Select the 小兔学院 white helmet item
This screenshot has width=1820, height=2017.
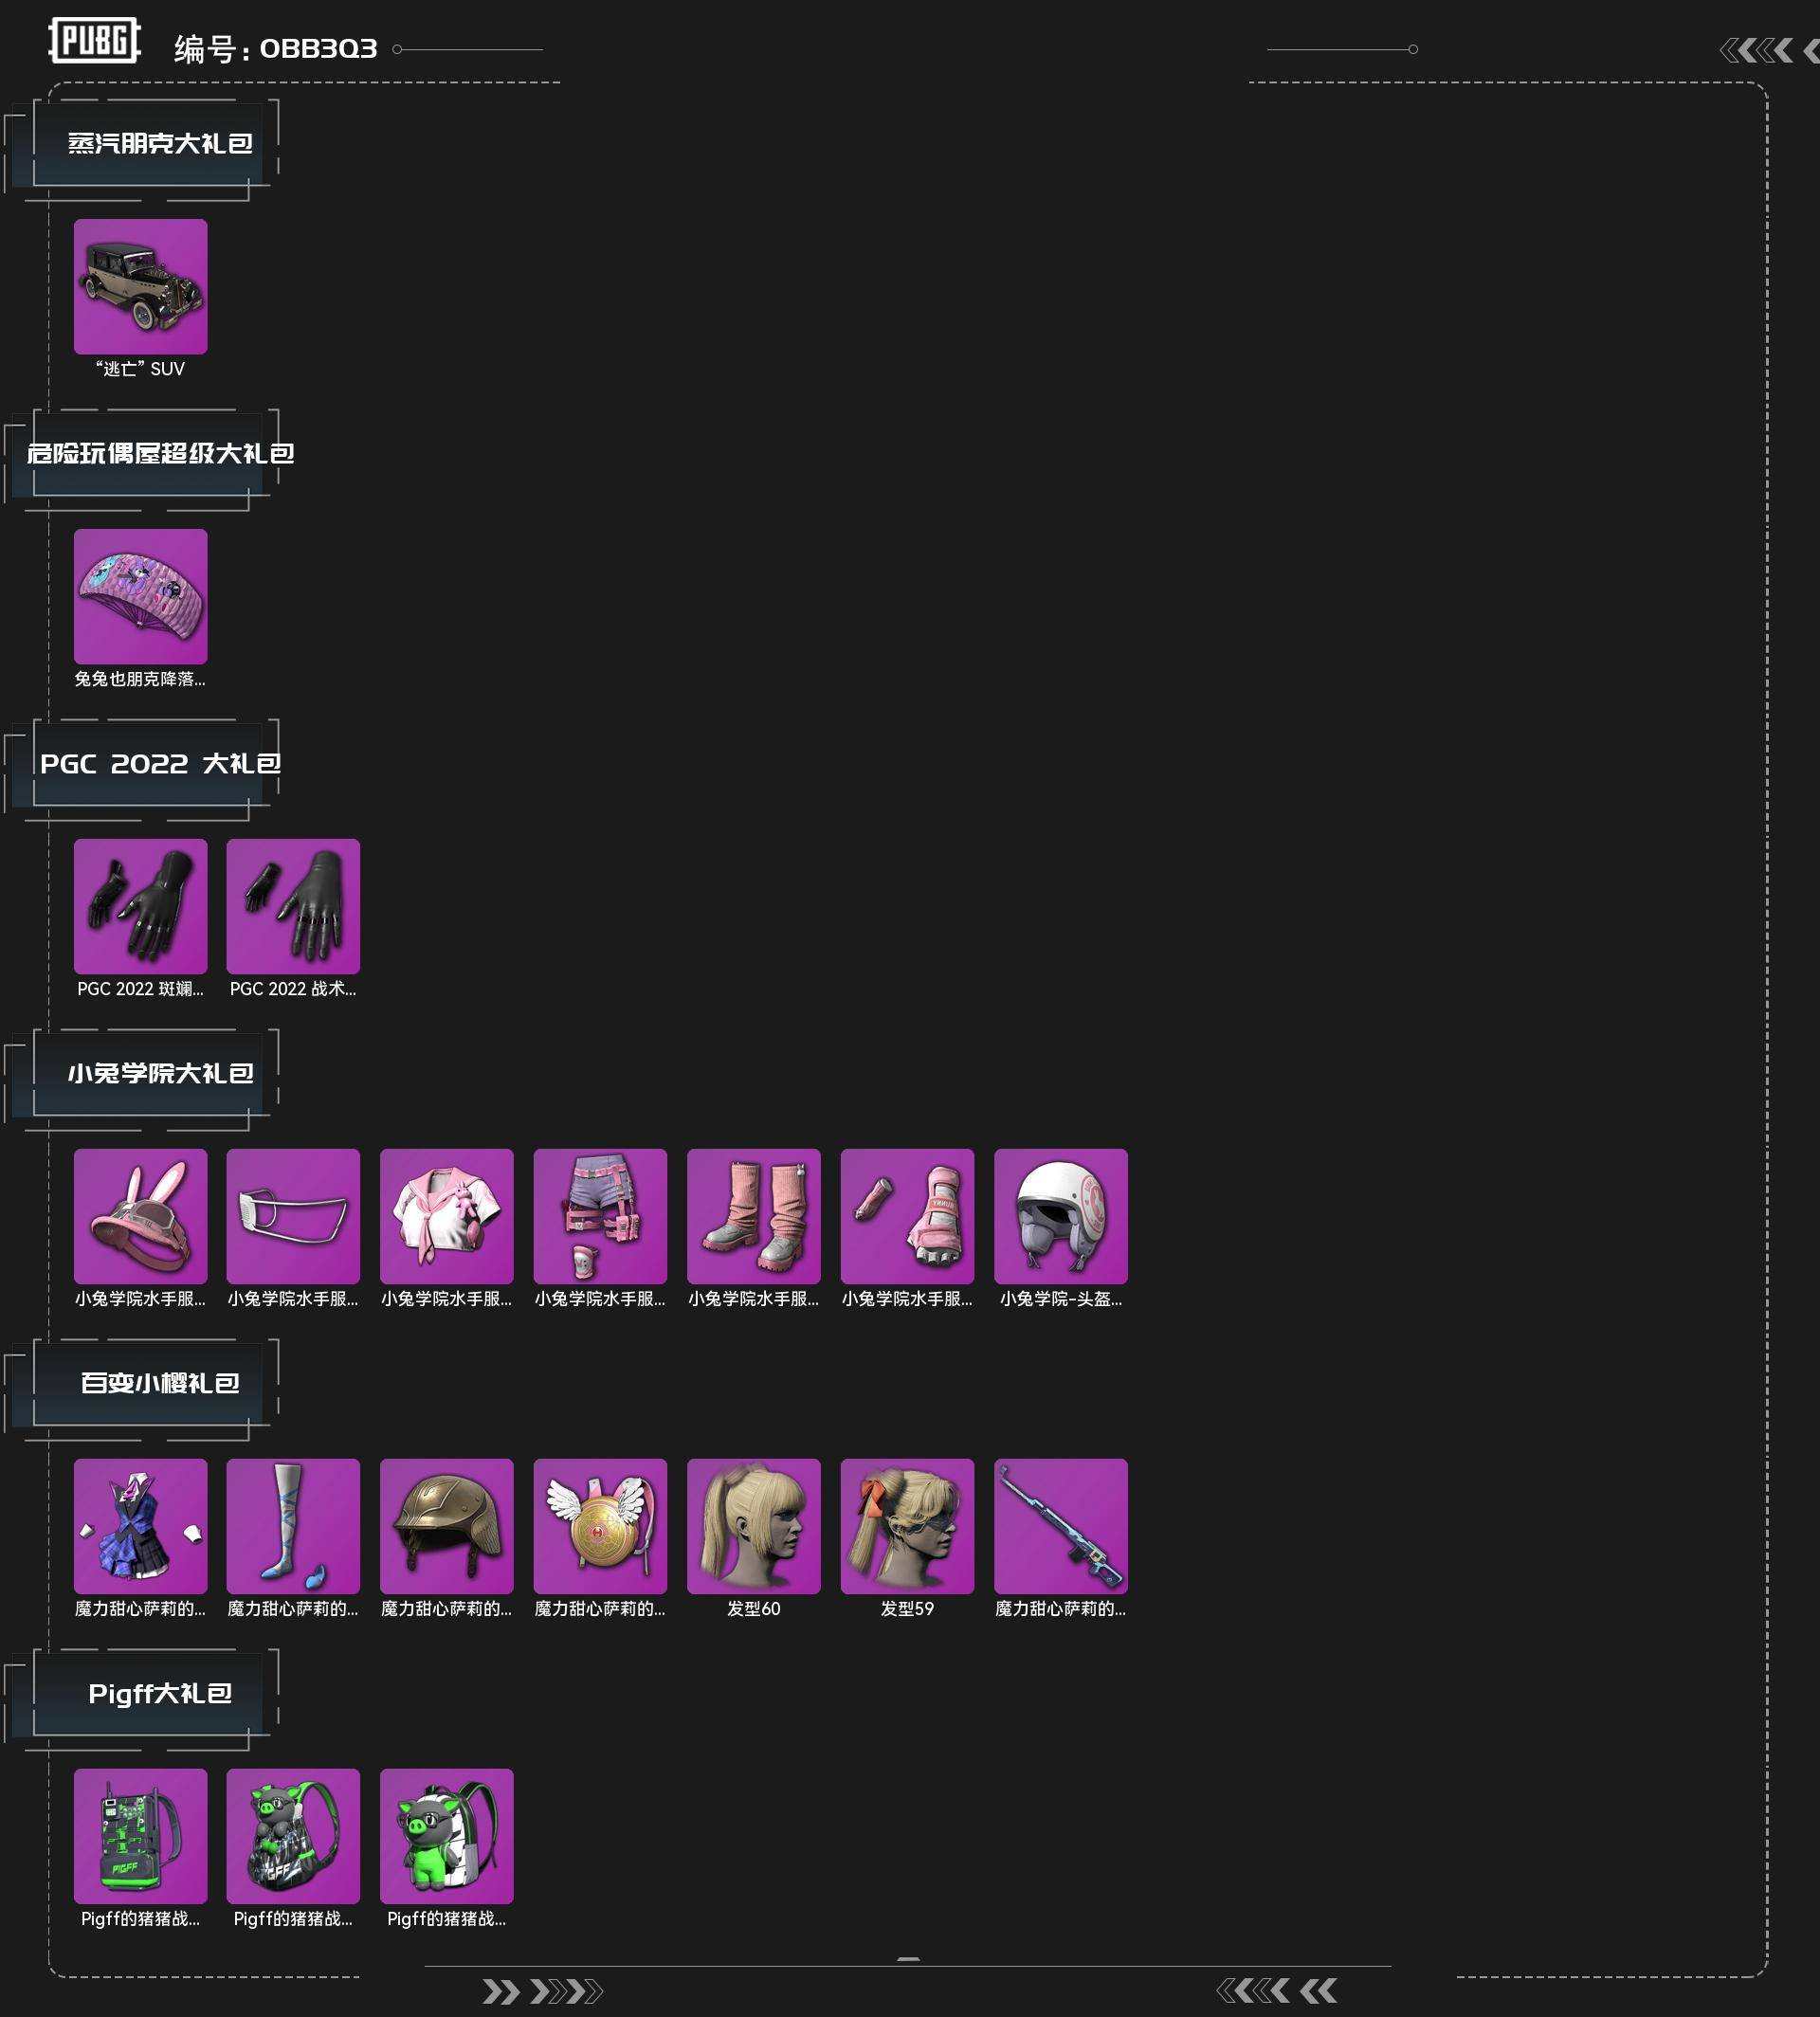click(x=1061, y=1216)
